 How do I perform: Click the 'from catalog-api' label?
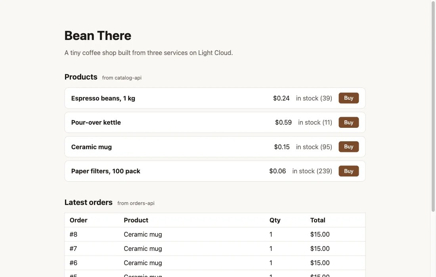[122, 78]
